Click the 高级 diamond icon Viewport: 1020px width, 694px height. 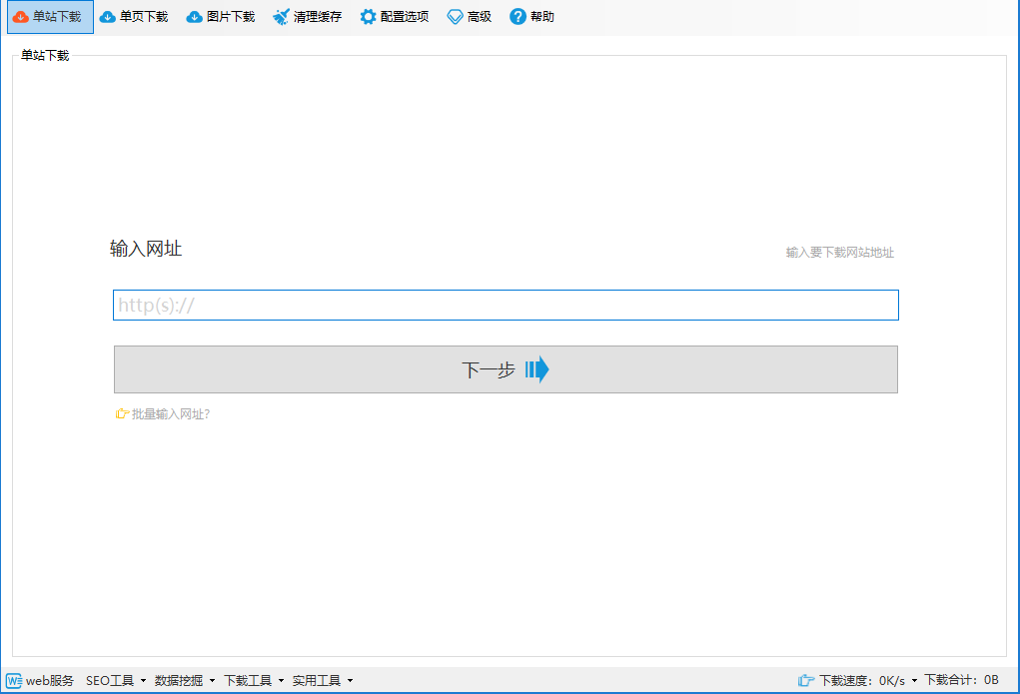pos(456,17)
